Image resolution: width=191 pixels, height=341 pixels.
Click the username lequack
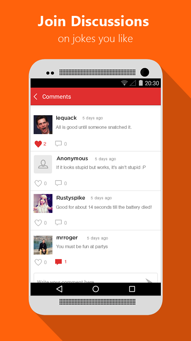(x=66, y=118)
